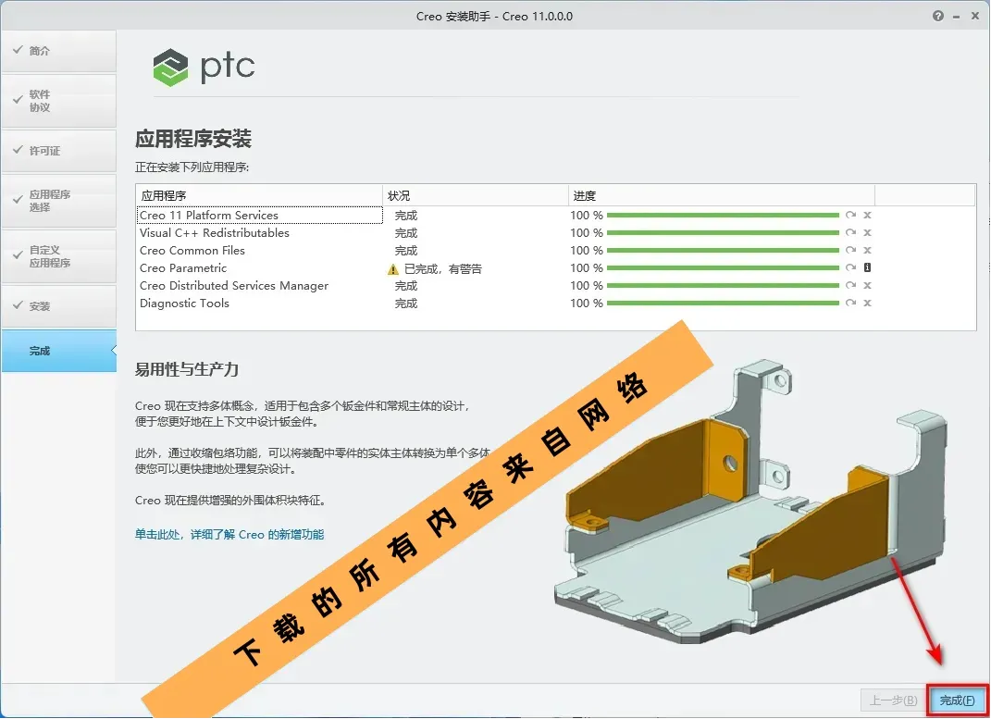Screen dimensions: 991x719
Task: Click retry icon for Creo 11 Platform Services
Action: pyautogui.click(x=850, y=215)
